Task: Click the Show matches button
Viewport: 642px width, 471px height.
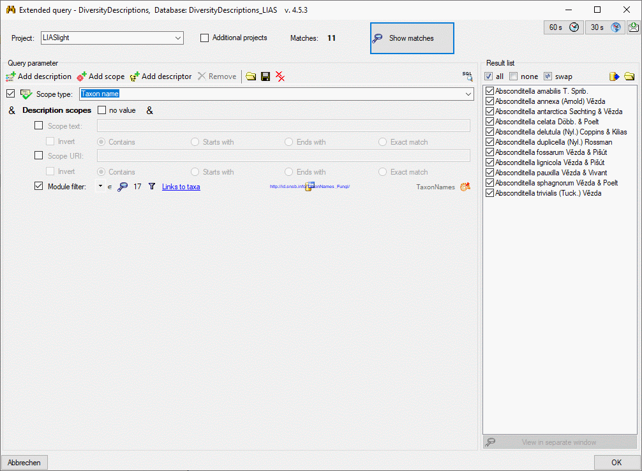Action: pos(412,38)
